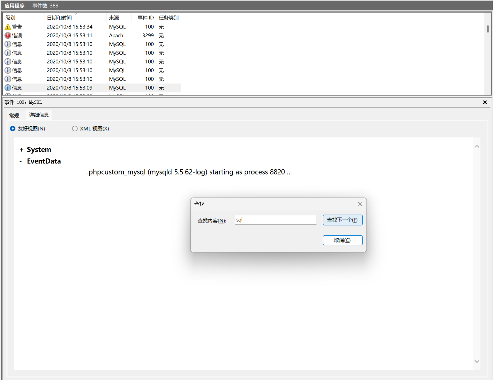Viewport: 493px width, 380px height.
Task: Sort events by the Level (级别) column header
Action: 11,18
